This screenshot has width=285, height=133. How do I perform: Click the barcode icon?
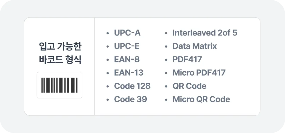point(59,85)
